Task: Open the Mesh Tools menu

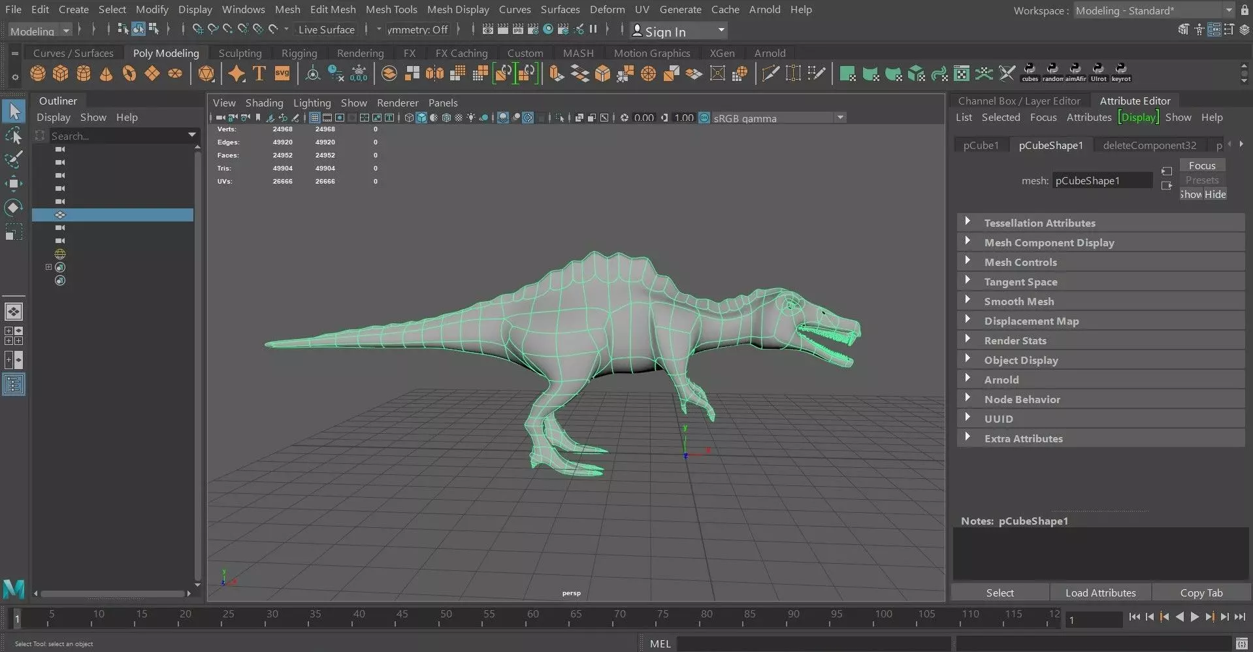Action: point(391,9)
